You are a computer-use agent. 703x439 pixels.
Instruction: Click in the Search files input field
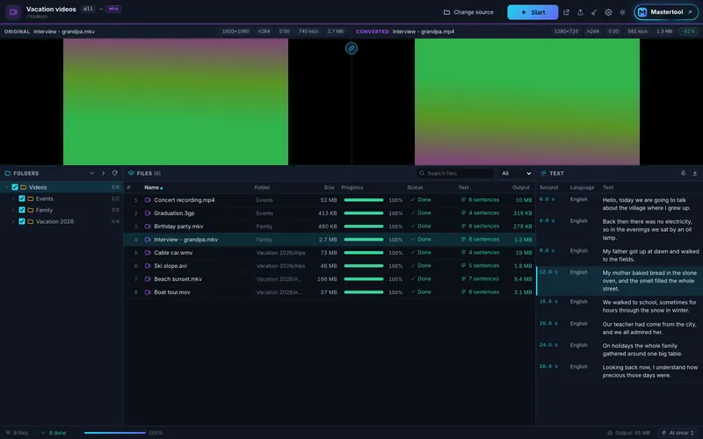pos(455,173)
